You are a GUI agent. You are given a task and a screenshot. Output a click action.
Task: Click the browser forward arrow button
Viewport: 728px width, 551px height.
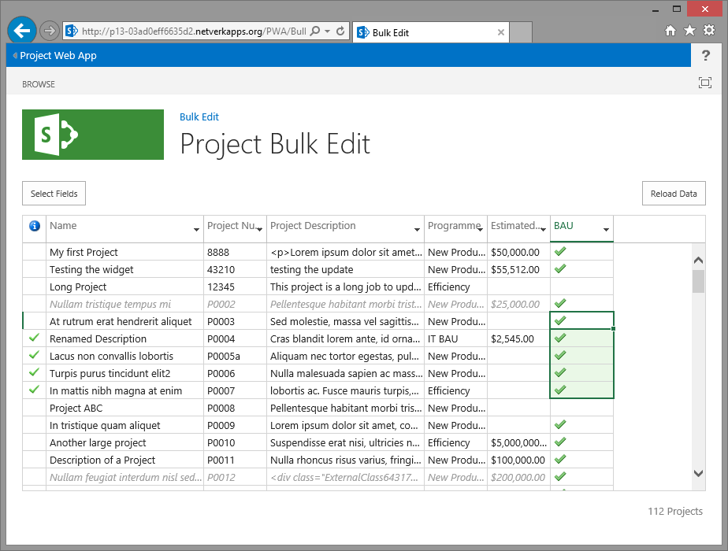49,31
